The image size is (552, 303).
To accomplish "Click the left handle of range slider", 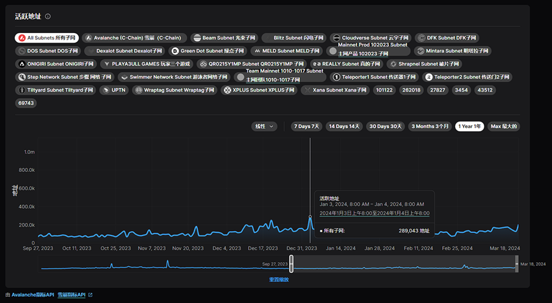I will pyautogui.click(x=292, y=264).
